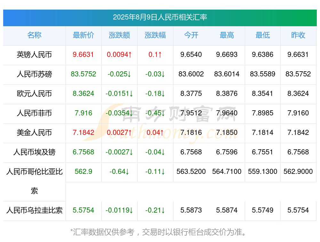Click high value 9.6693
The width and height of the screenshot is (320, 242).
click(x=227, y=55)
